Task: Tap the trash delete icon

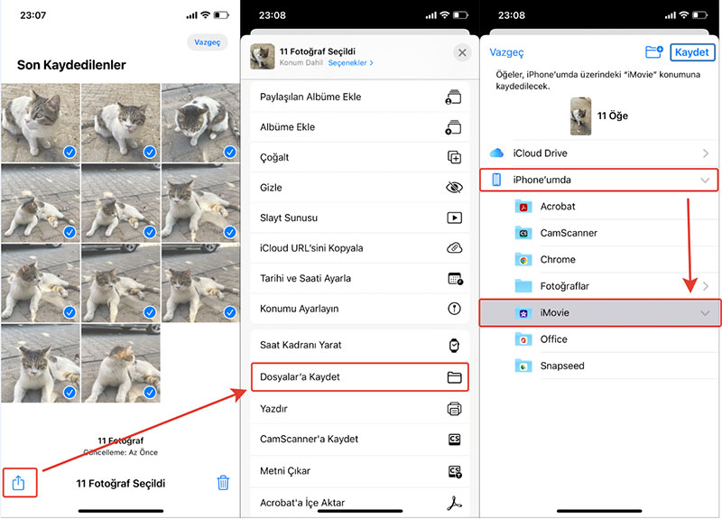Action: point(223,483)
